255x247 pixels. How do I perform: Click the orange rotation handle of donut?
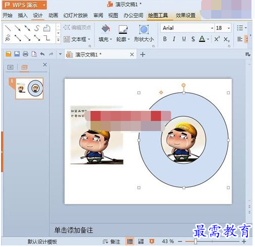click(184, 85)
